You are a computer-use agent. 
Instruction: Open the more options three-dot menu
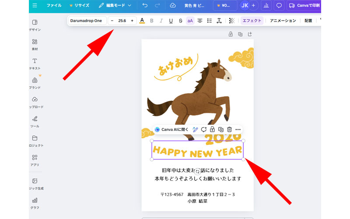point(238,130)
